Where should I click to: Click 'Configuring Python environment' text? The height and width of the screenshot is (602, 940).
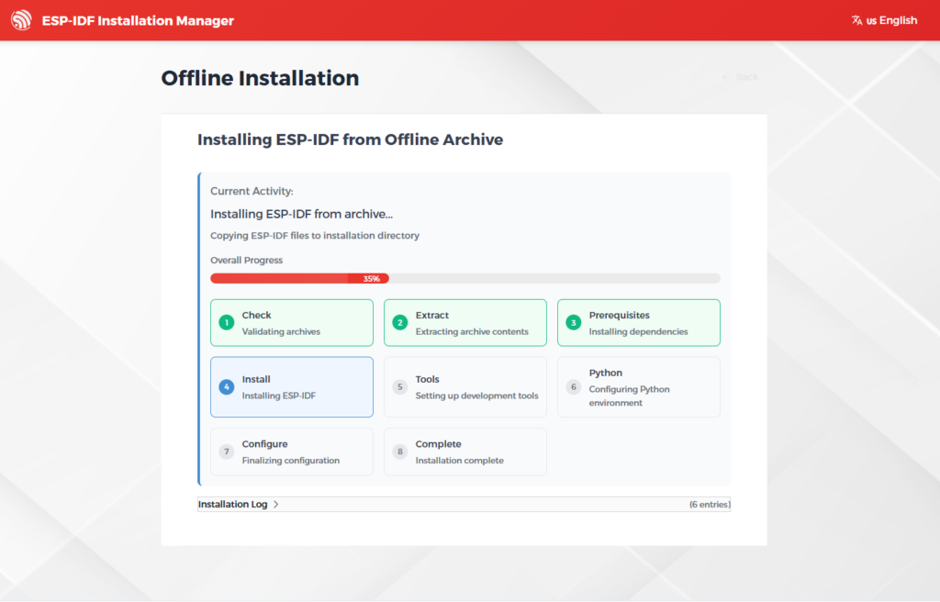(x=629, y=396)
